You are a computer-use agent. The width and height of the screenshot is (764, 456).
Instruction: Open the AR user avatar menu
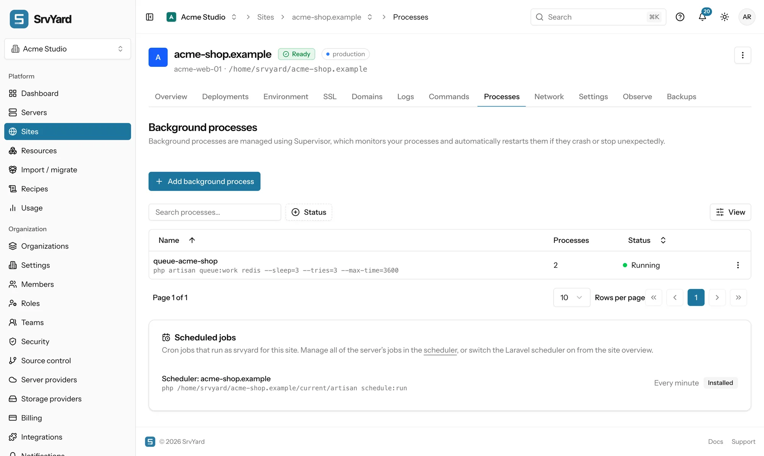pyautogui.click(x=747, y=17)
